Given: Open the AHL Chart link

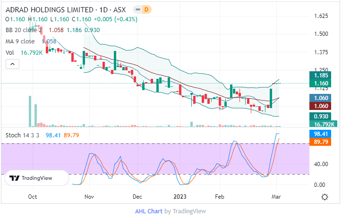Looking at the screenshot, I should (x=149, y=211).
